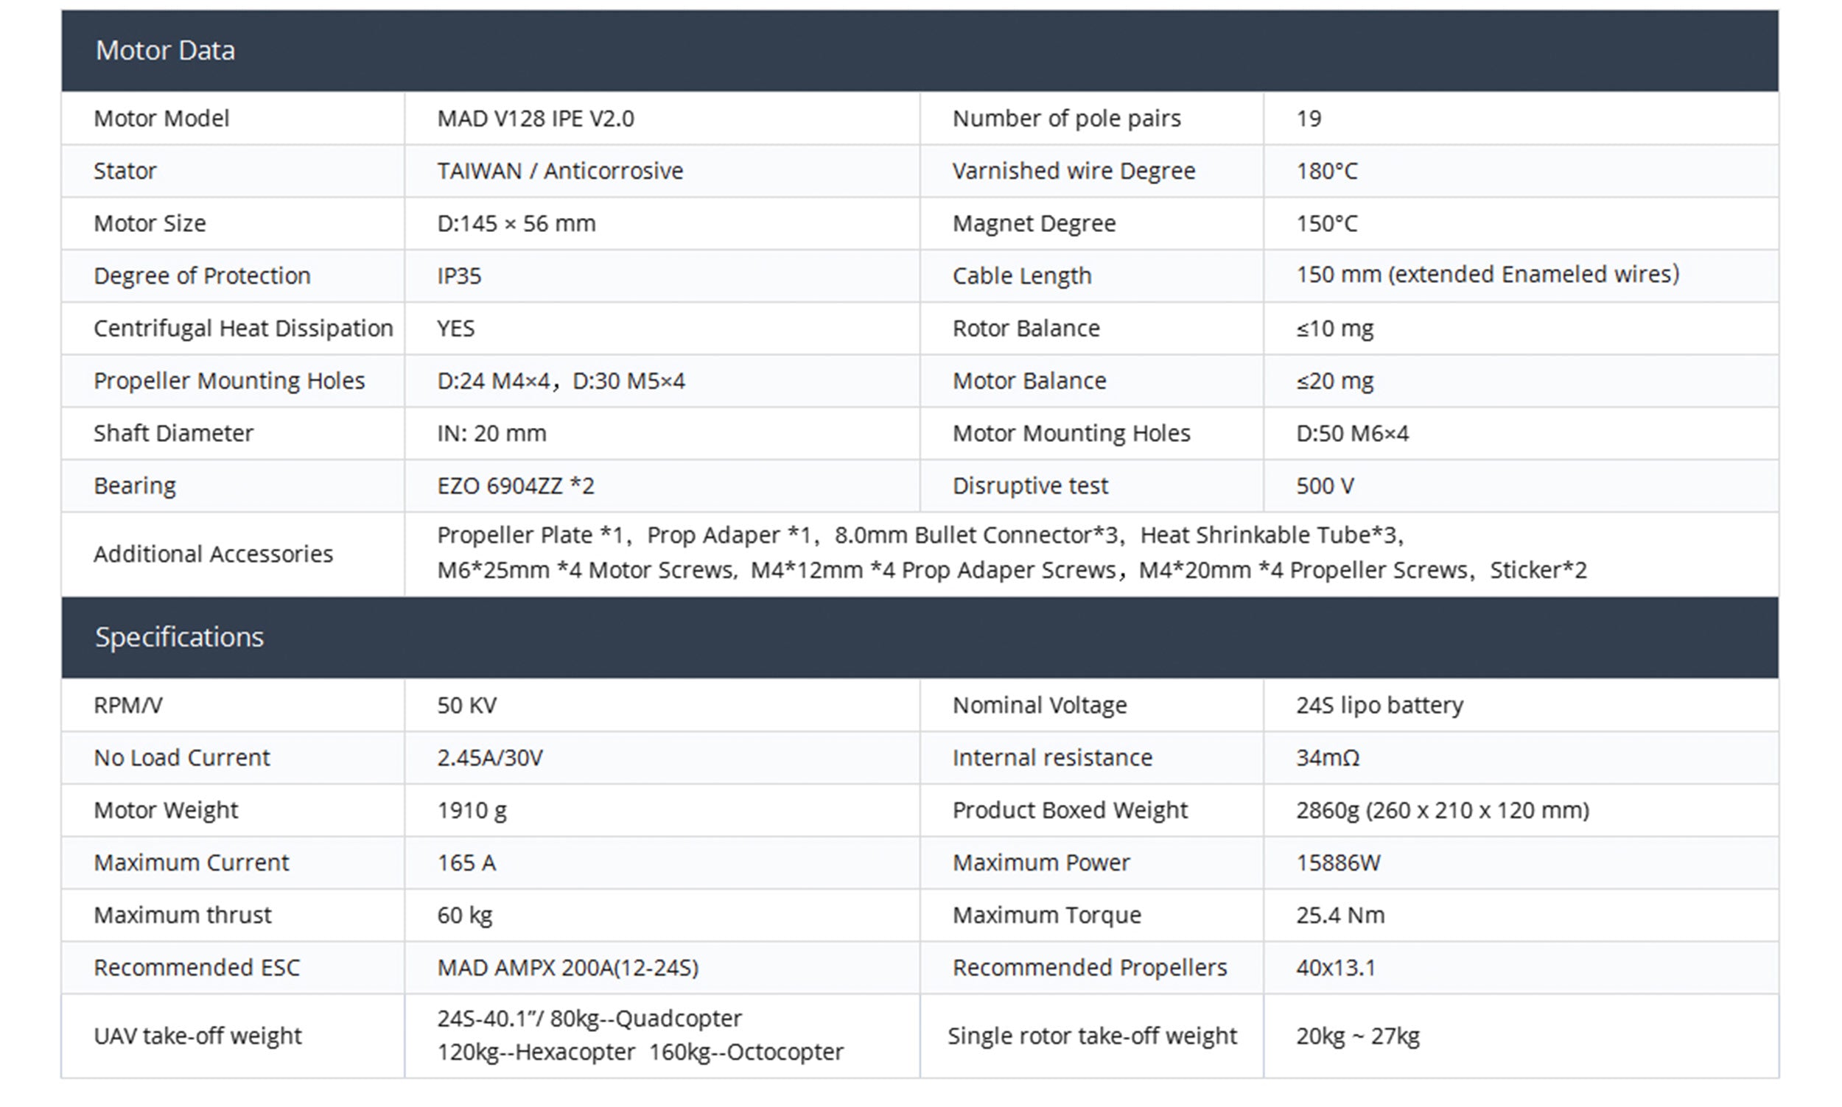Click the Motor Data section header

pos(165,51)
